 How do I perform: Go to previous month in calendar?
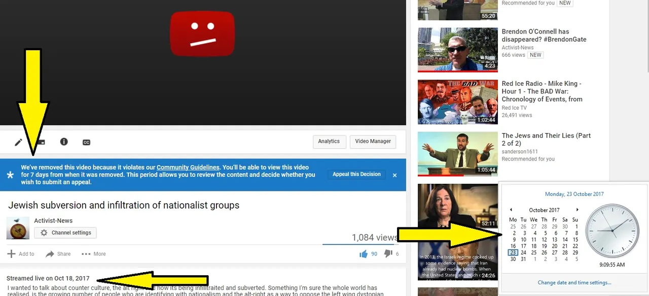pyautogui.click(x=511, y=210)
